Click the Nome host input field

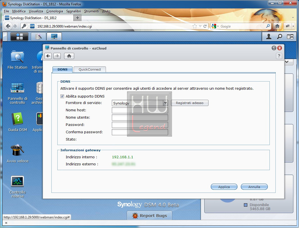(x=140, y=110)
